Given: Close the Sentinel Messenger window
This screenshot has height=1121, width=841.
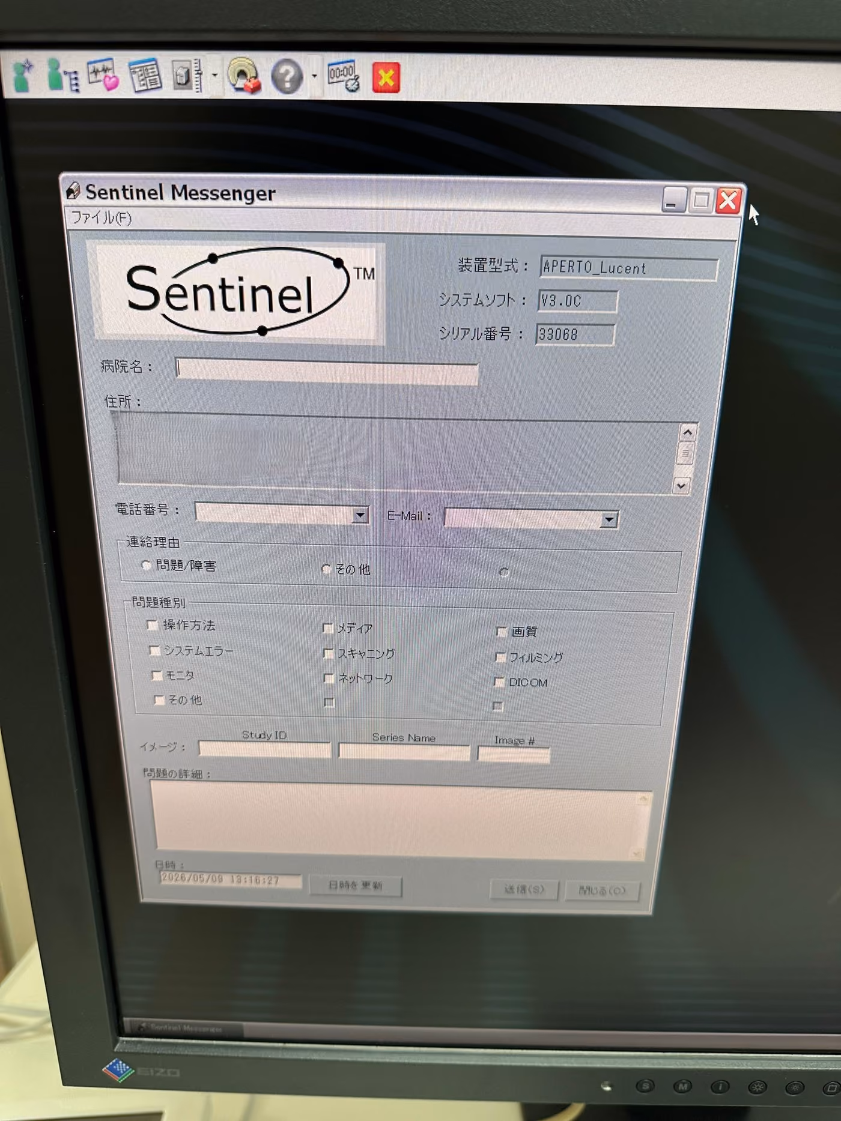Looking at the screenshot, I should [729, 201].
